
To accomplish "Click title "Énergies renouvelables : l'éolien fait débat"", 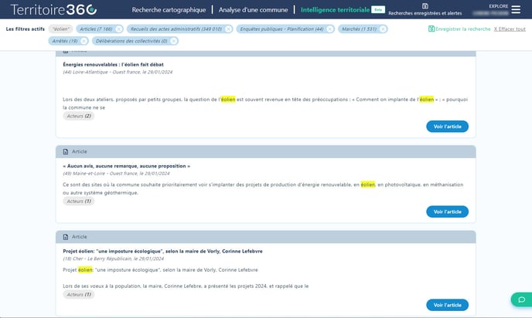I will pos(113,64).
